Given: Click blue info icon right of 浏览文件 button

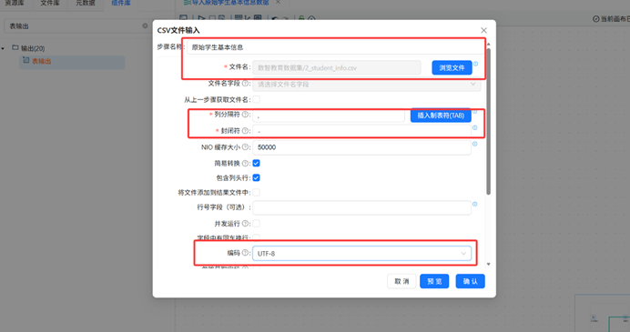Looking at the screenshot, I should click(x=476, y=64).
